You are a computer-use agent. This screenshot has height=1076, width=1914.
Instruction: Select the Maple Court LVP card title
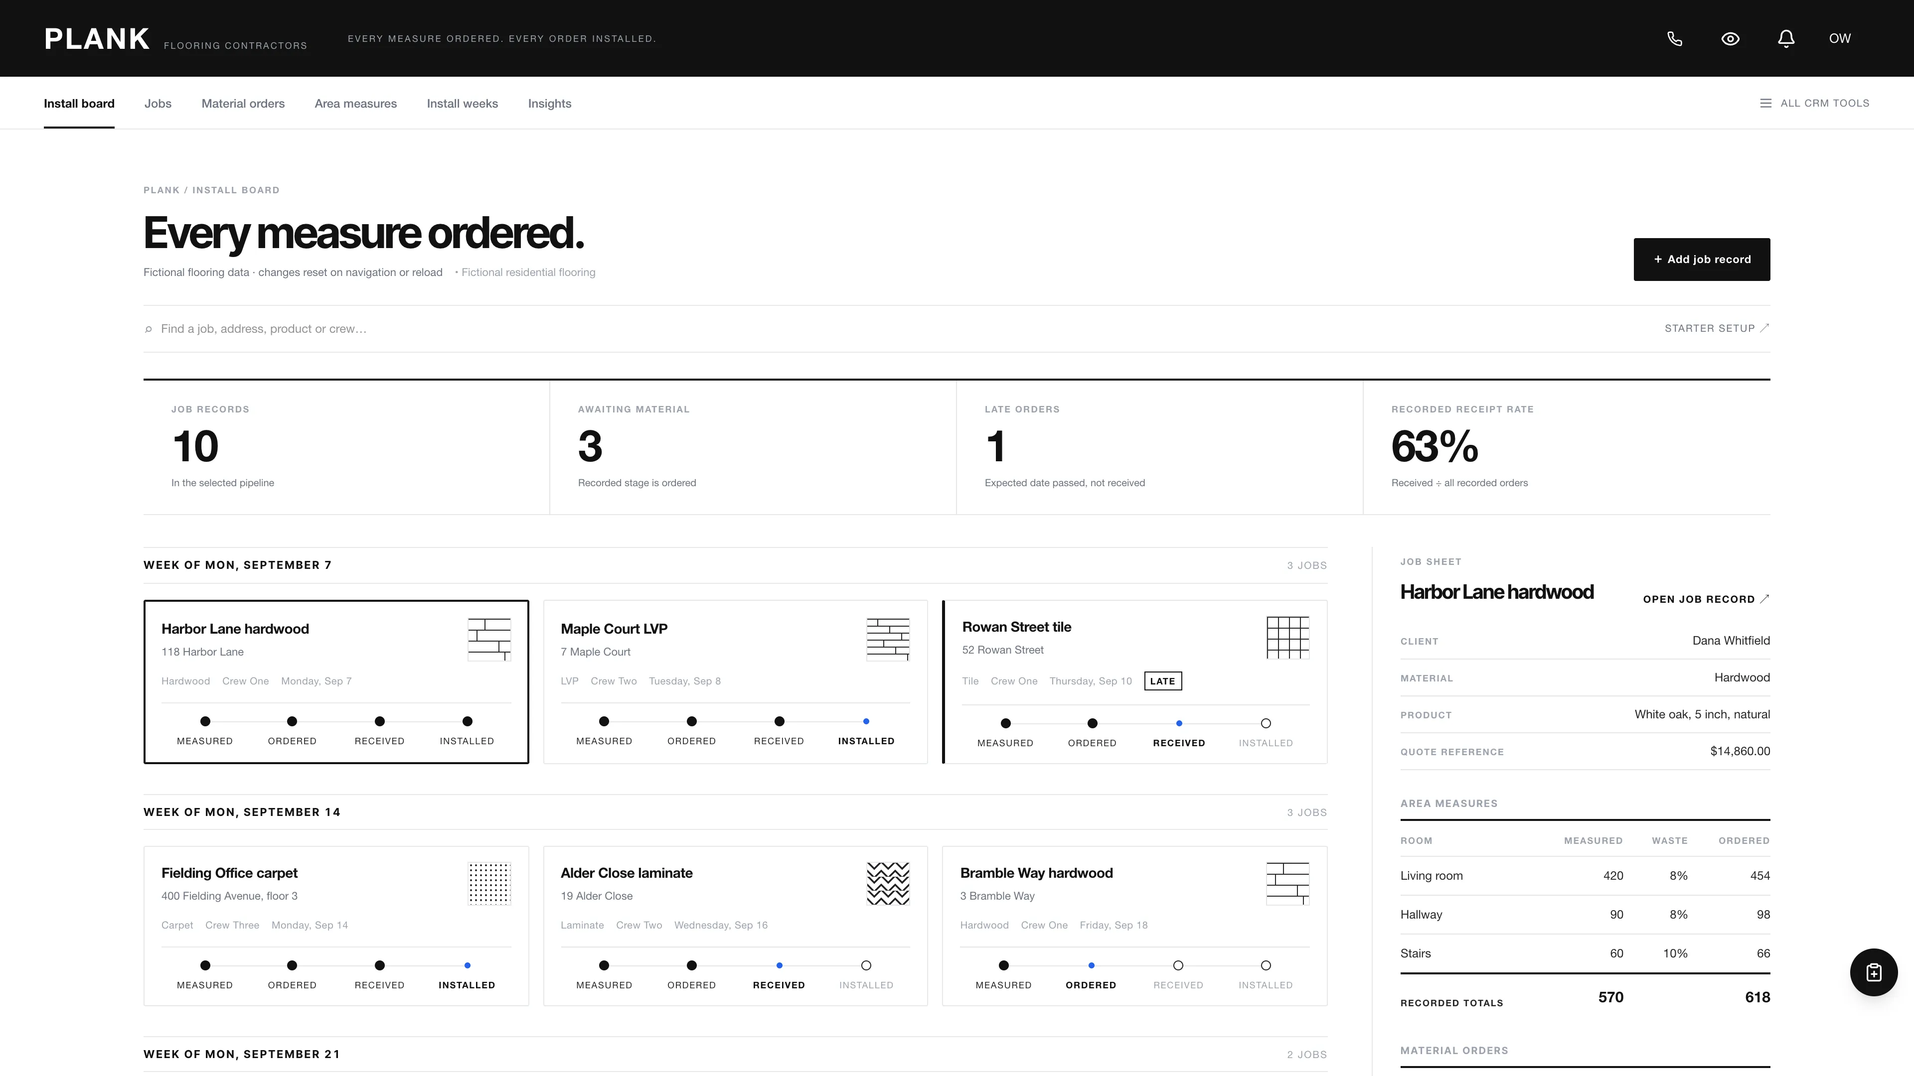tap(614, 629)
